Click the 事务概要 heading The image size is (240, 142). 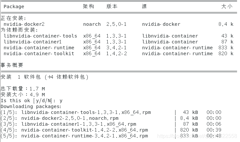[x=12, y=65]
